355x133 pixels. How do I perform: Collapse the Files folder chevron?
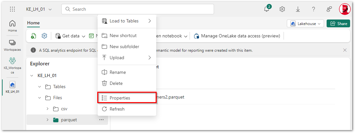click(39, 98)
